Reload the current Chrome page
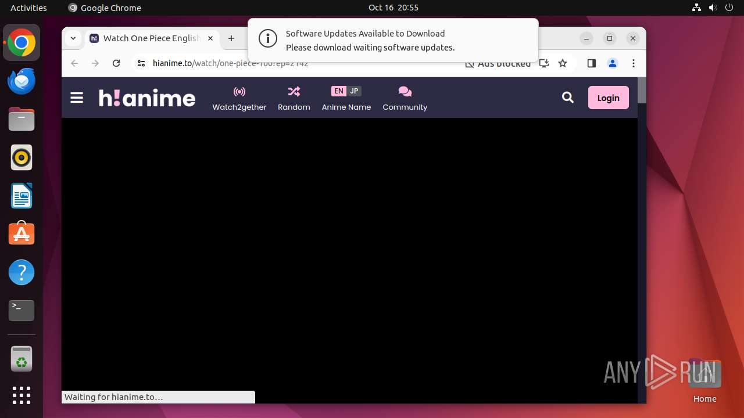 coord(116,63)
